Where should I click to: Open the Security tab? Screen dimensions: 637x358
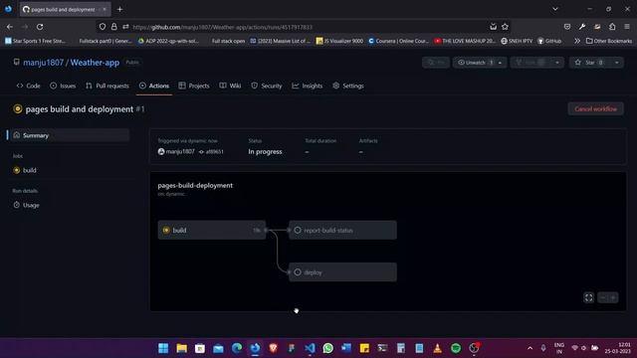[x=267, y=86]
